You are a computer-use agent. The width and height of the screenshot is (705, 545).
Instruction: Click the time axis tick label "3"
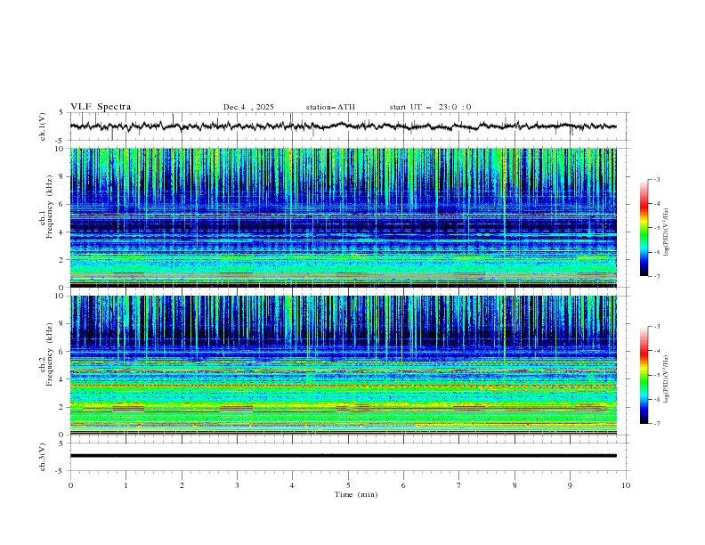pyautogui.click(x=237, y=485)
